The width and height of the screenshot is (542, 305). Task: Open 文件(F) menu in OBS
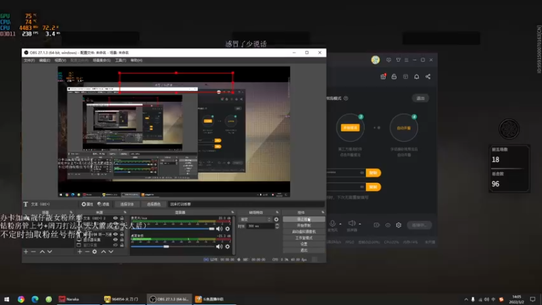pyautogui.click(x=29, y=60)
